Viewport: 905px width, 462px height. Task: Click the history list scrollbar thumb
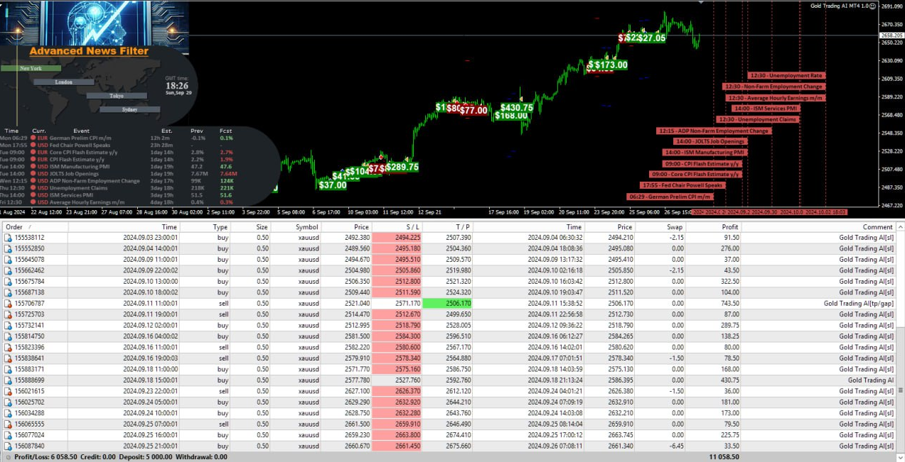901,390
